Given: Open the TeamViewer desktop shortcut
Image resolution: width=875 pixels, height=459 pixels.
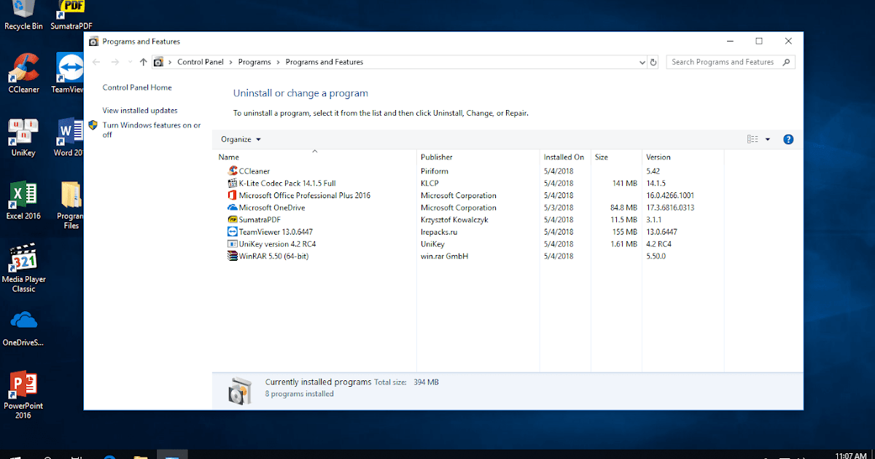Looking at the screenshot, I should 71,72.
